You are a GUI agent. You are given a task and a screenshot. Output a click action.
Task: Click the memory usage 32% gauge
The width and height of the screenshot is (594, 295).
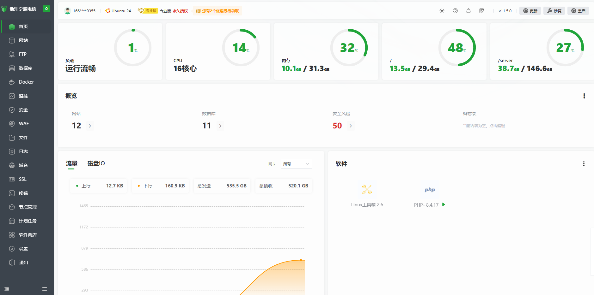point(349,48)
